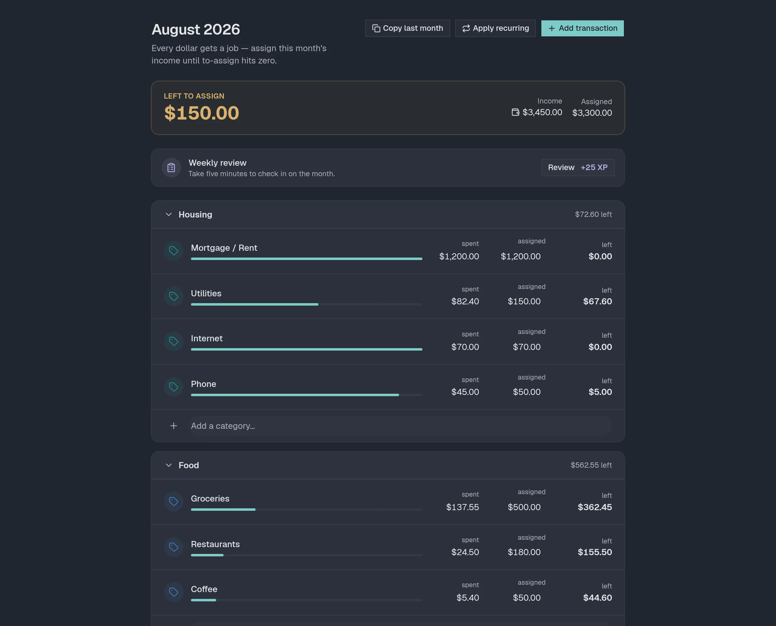Copy last month's budget
This screenshot has width=776, height=626.
[407, 28]
